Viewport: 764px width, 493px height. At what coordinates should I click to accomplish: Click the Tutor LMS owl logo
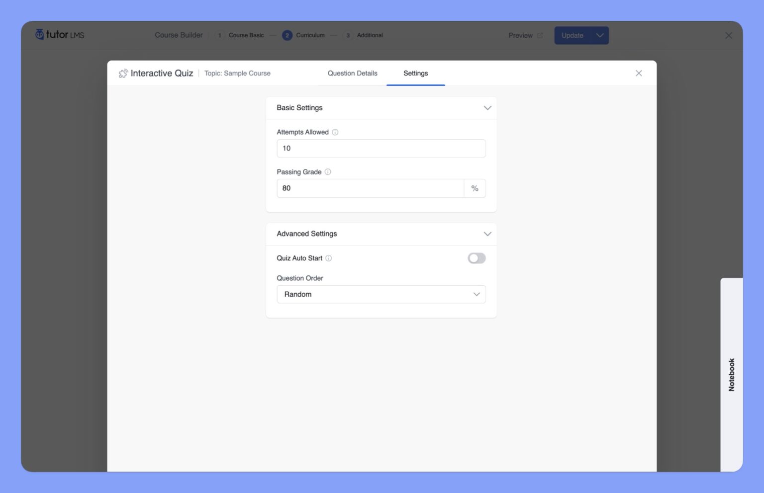pyautogui.click(x=40, y=34)
